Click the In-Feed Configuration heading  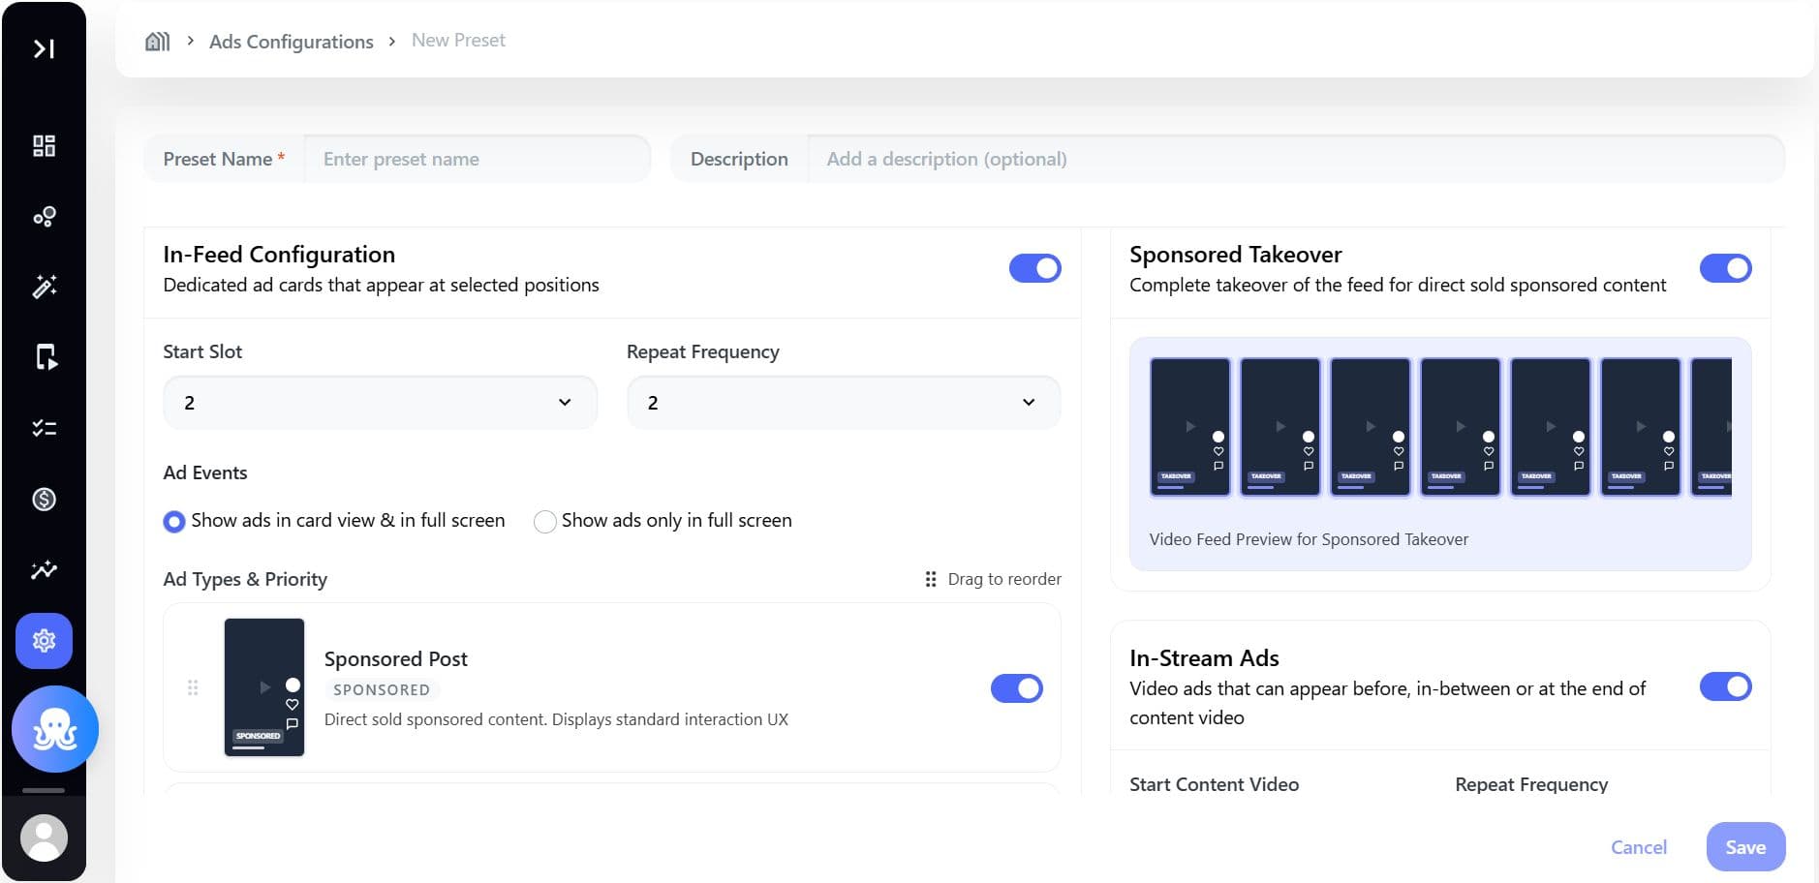(279, 255)
